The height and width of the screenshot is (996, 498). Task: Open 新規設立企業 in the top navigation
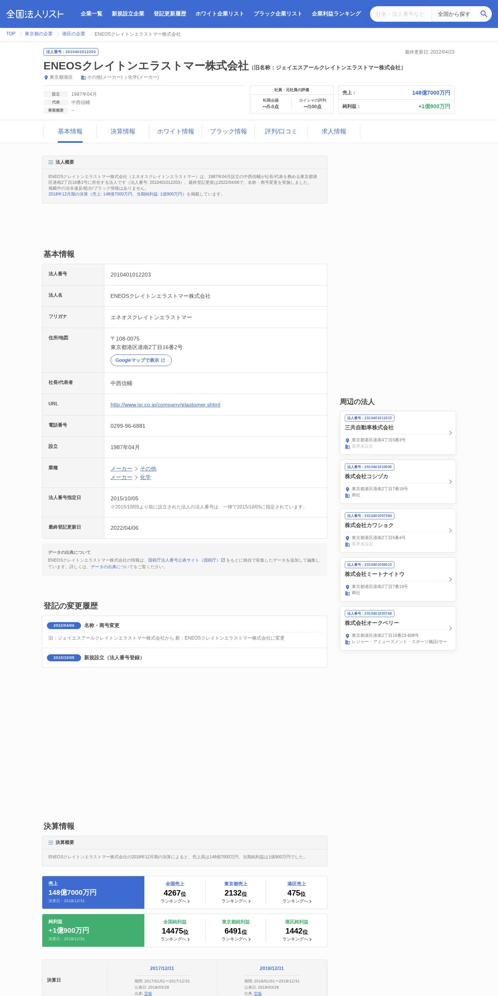pyautogui.click(x=128, y=14)
